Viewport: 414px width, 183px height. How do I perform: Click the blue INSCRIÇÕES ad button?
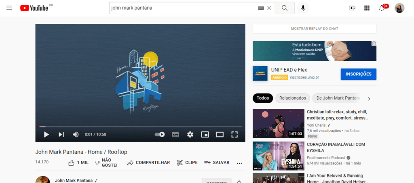[x=358, y=74]
